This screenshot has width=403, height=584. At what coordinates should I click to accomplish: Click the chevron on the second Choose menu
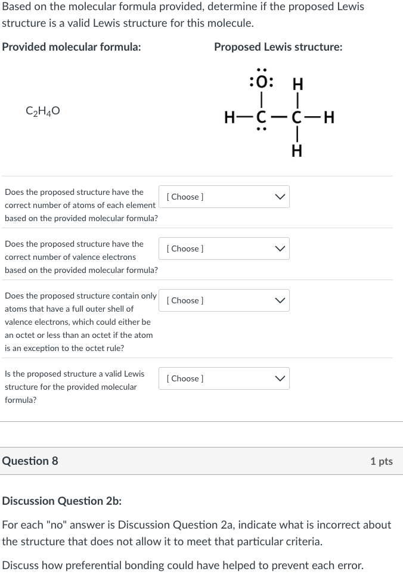pyautogui.click(x=280, y=248)
